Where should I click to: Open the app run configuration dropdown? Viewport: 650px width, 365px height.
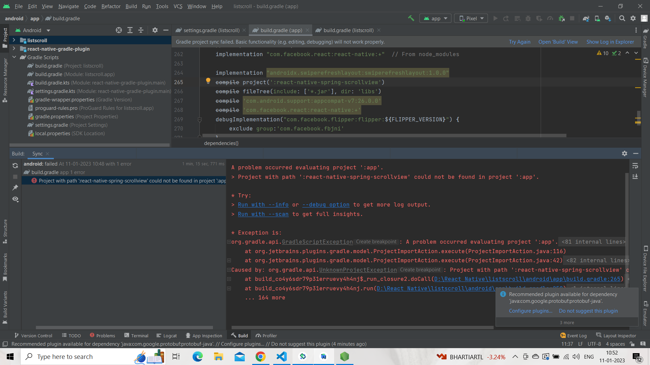(435, 18)
